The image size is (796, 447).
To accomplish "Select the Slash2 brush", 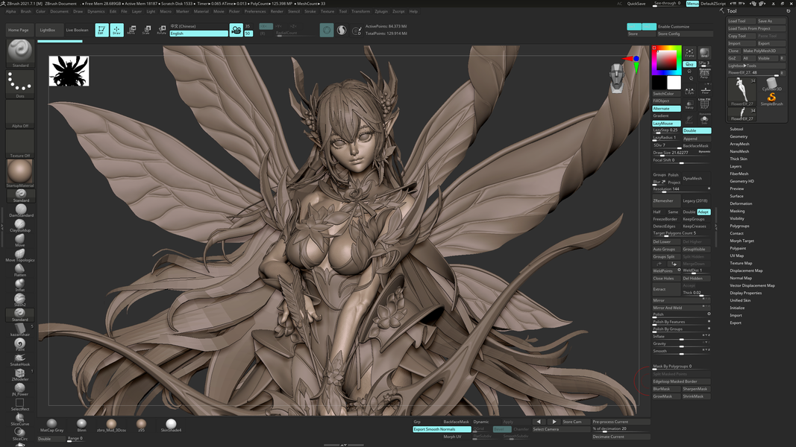I will (x=20, y=300).
